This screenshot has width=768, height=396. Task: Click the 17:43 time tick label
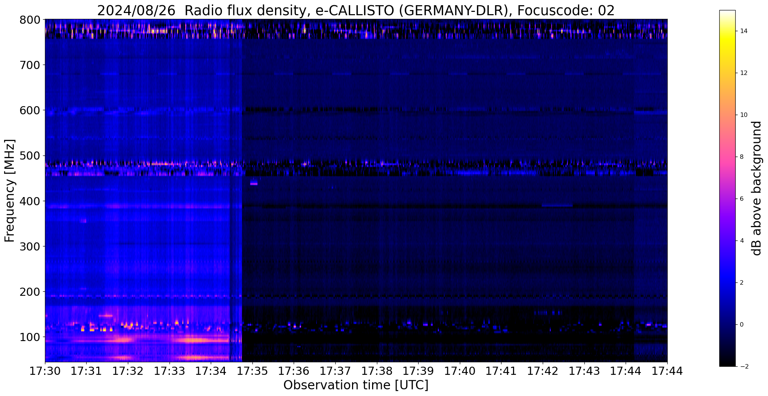[x=585, y=371]
